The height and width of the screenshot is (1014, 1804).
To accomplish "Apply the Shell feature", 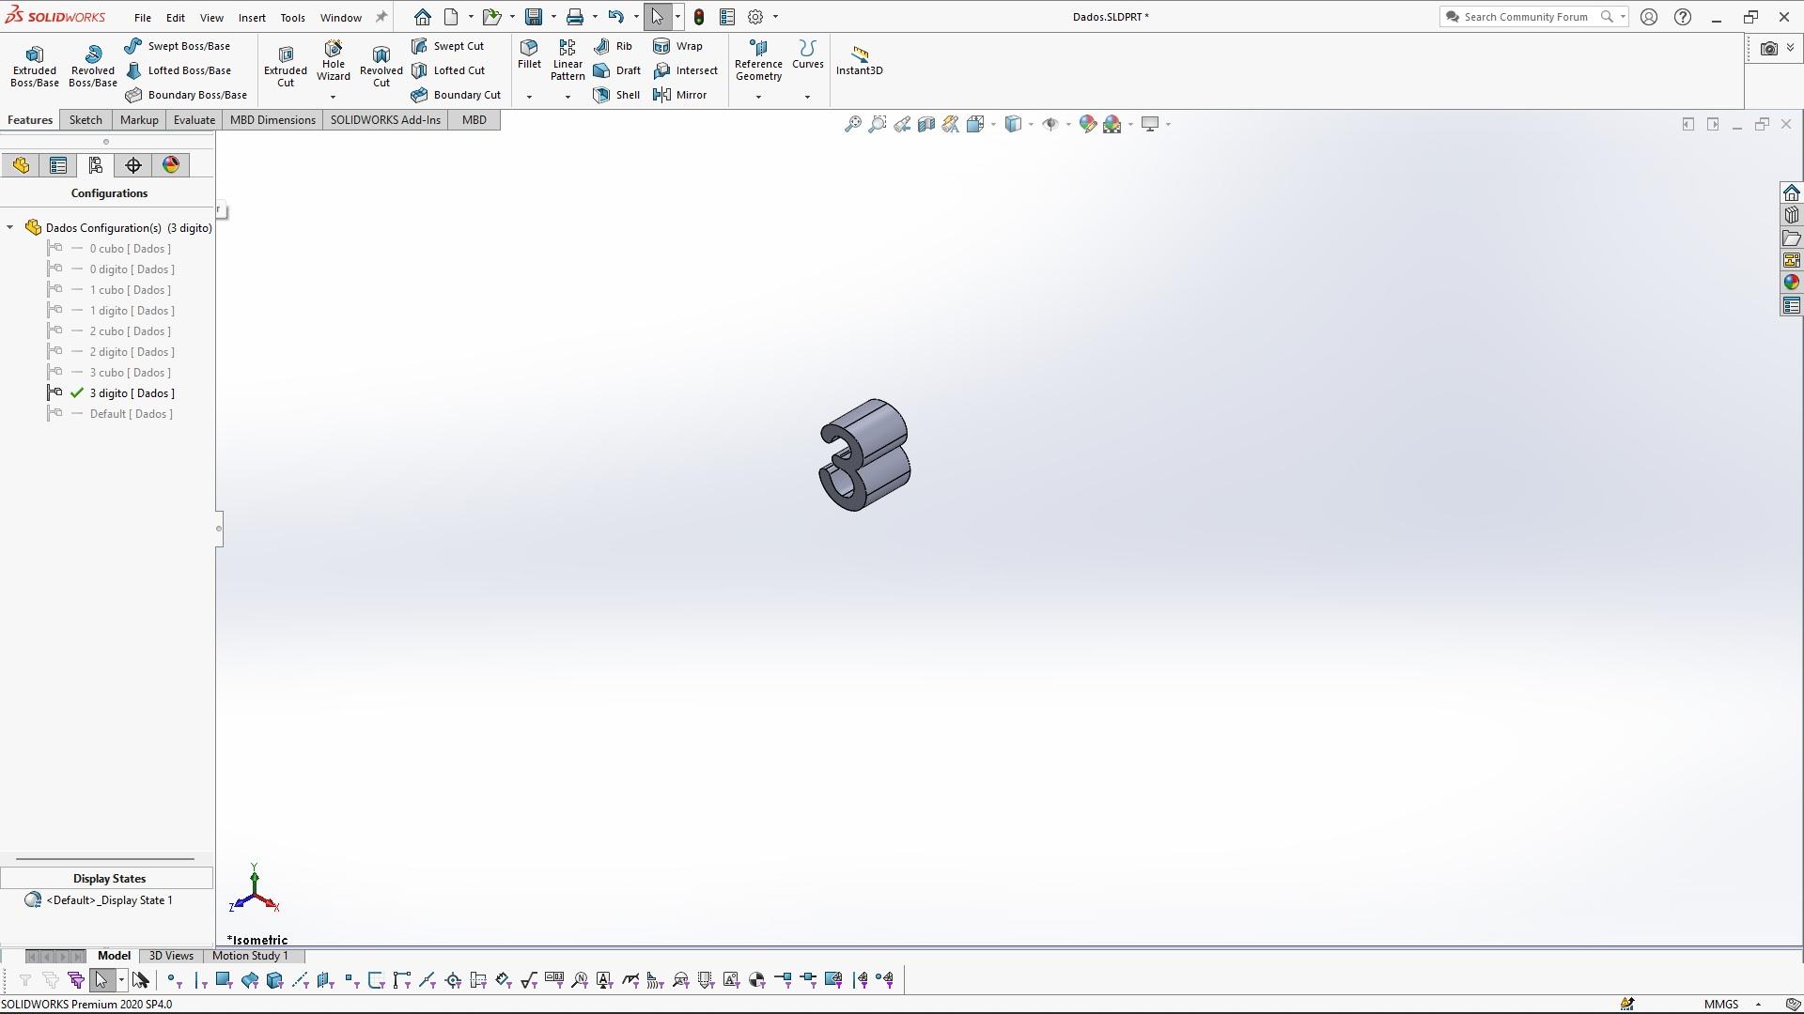I will point(616,95).
